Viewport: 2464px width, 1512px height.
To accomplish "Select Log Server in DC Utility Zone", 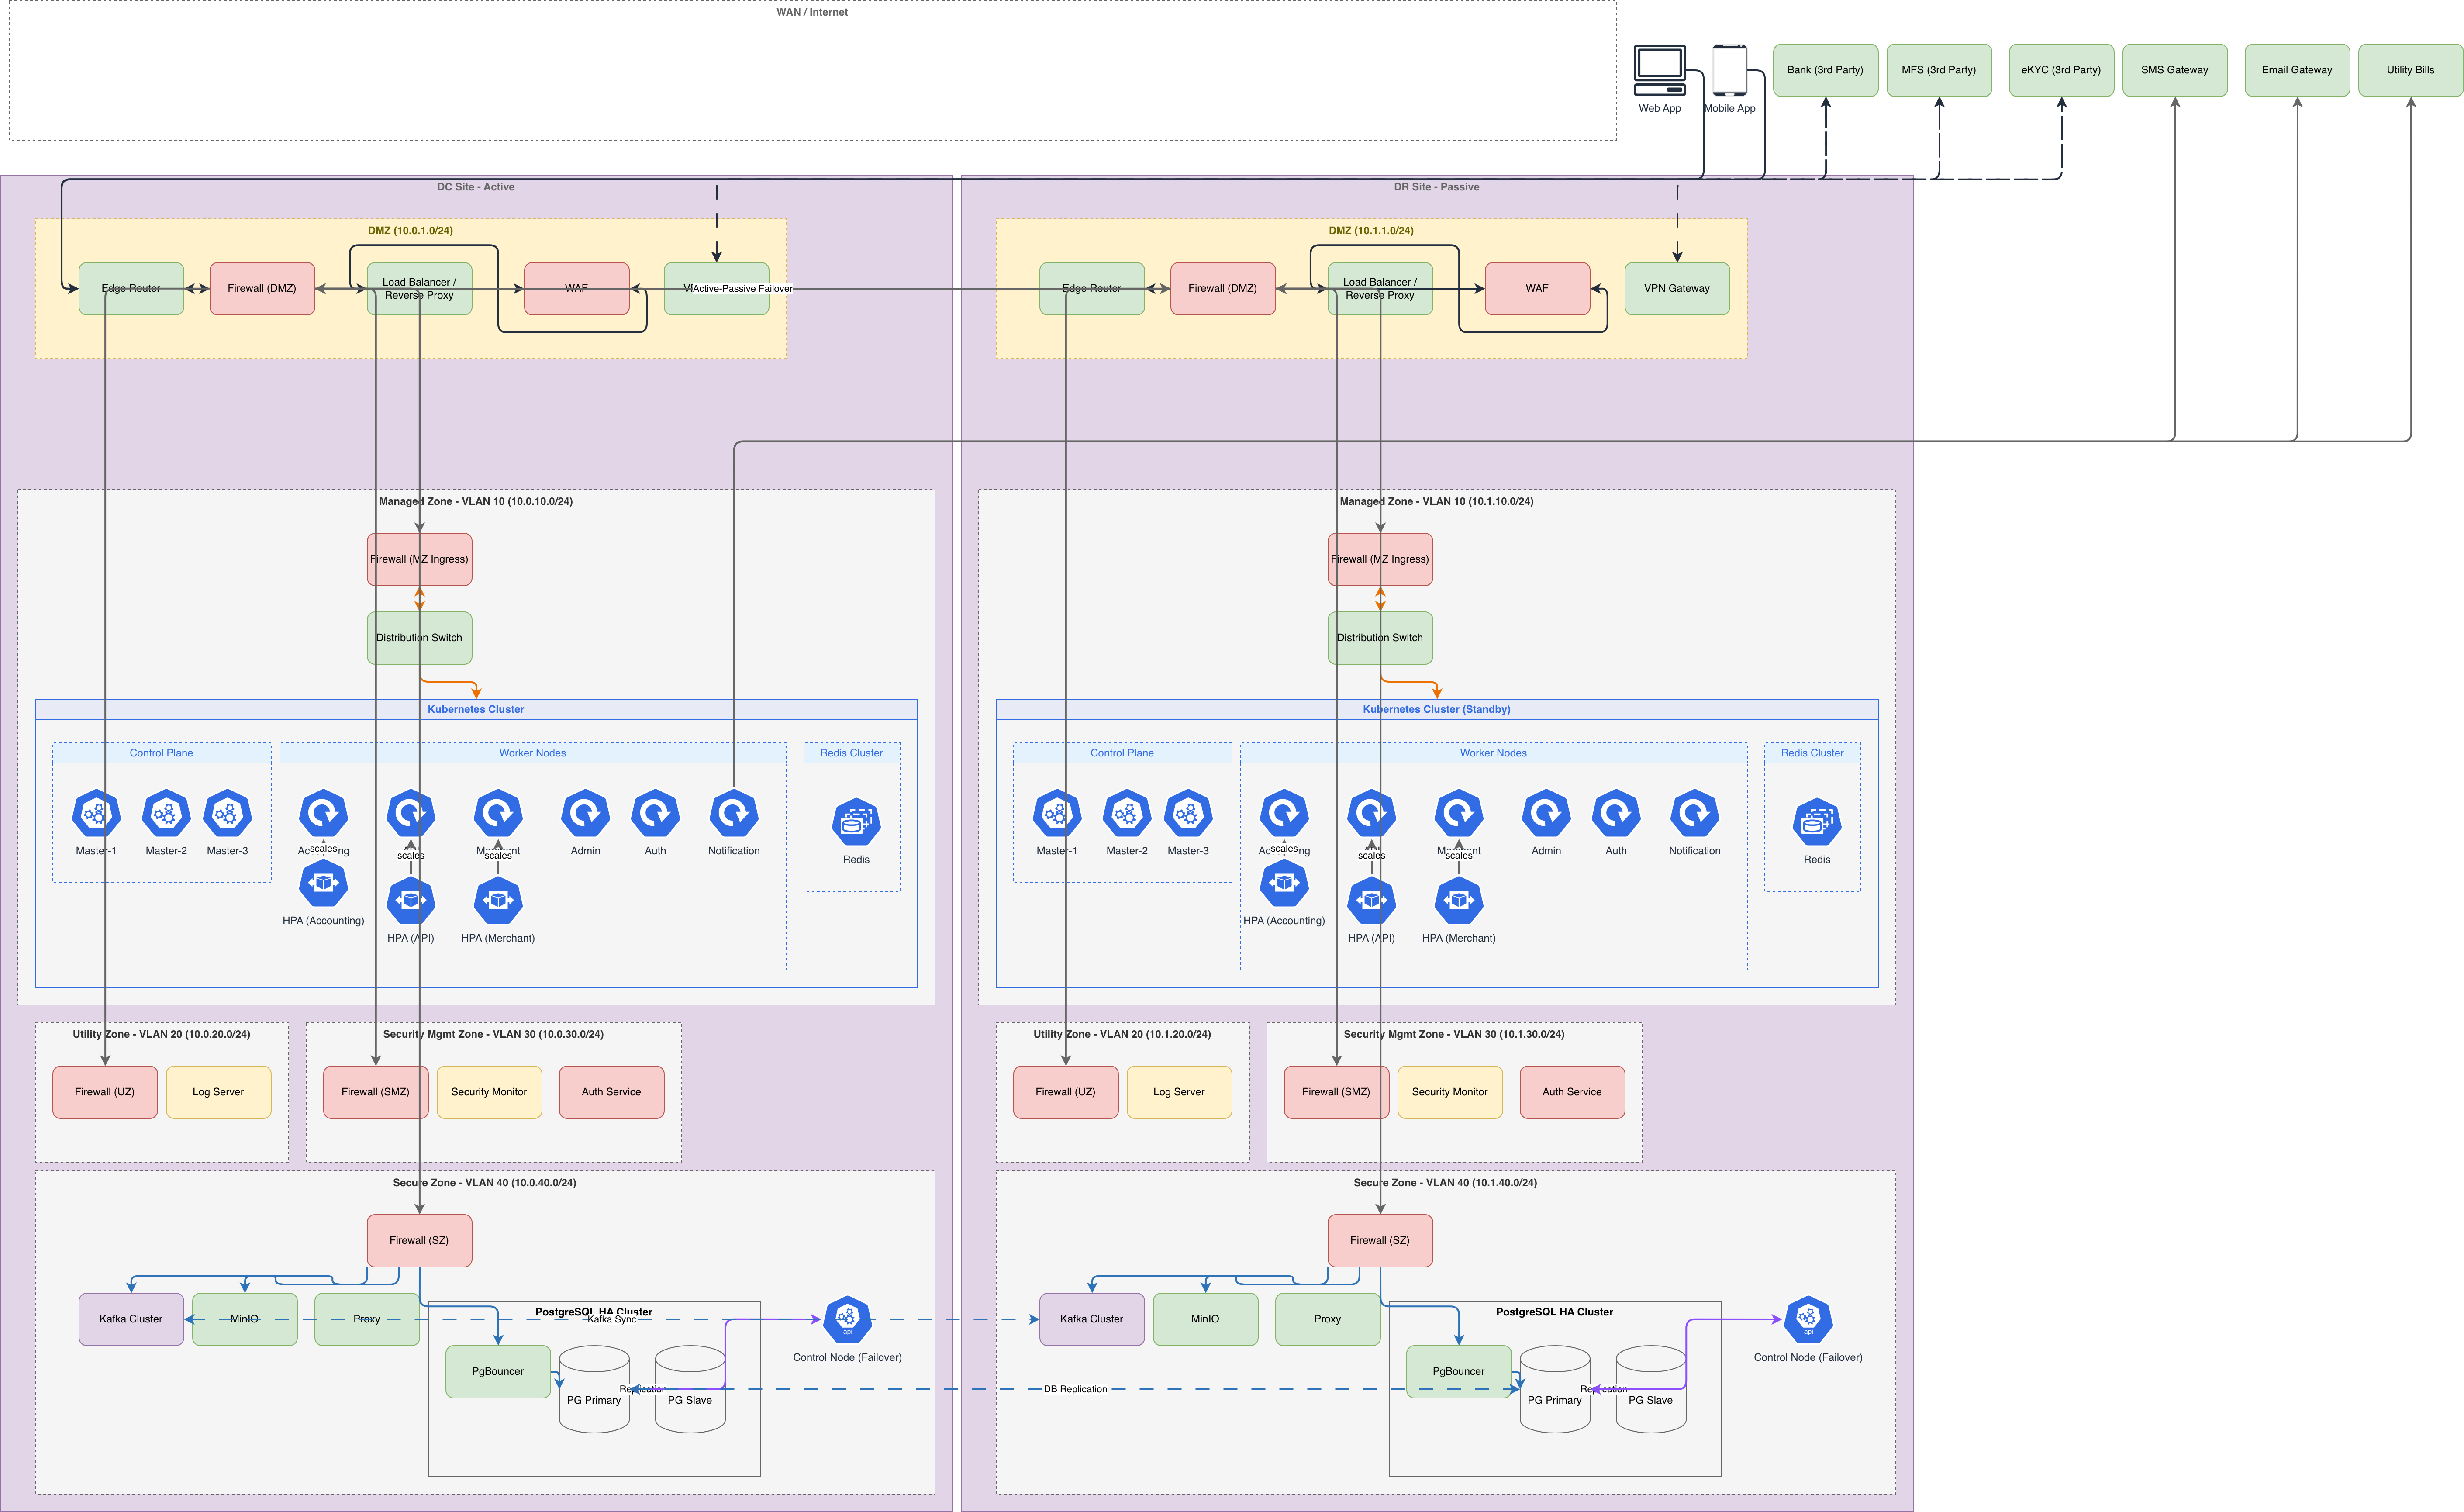I will [x=218, y=1092].
